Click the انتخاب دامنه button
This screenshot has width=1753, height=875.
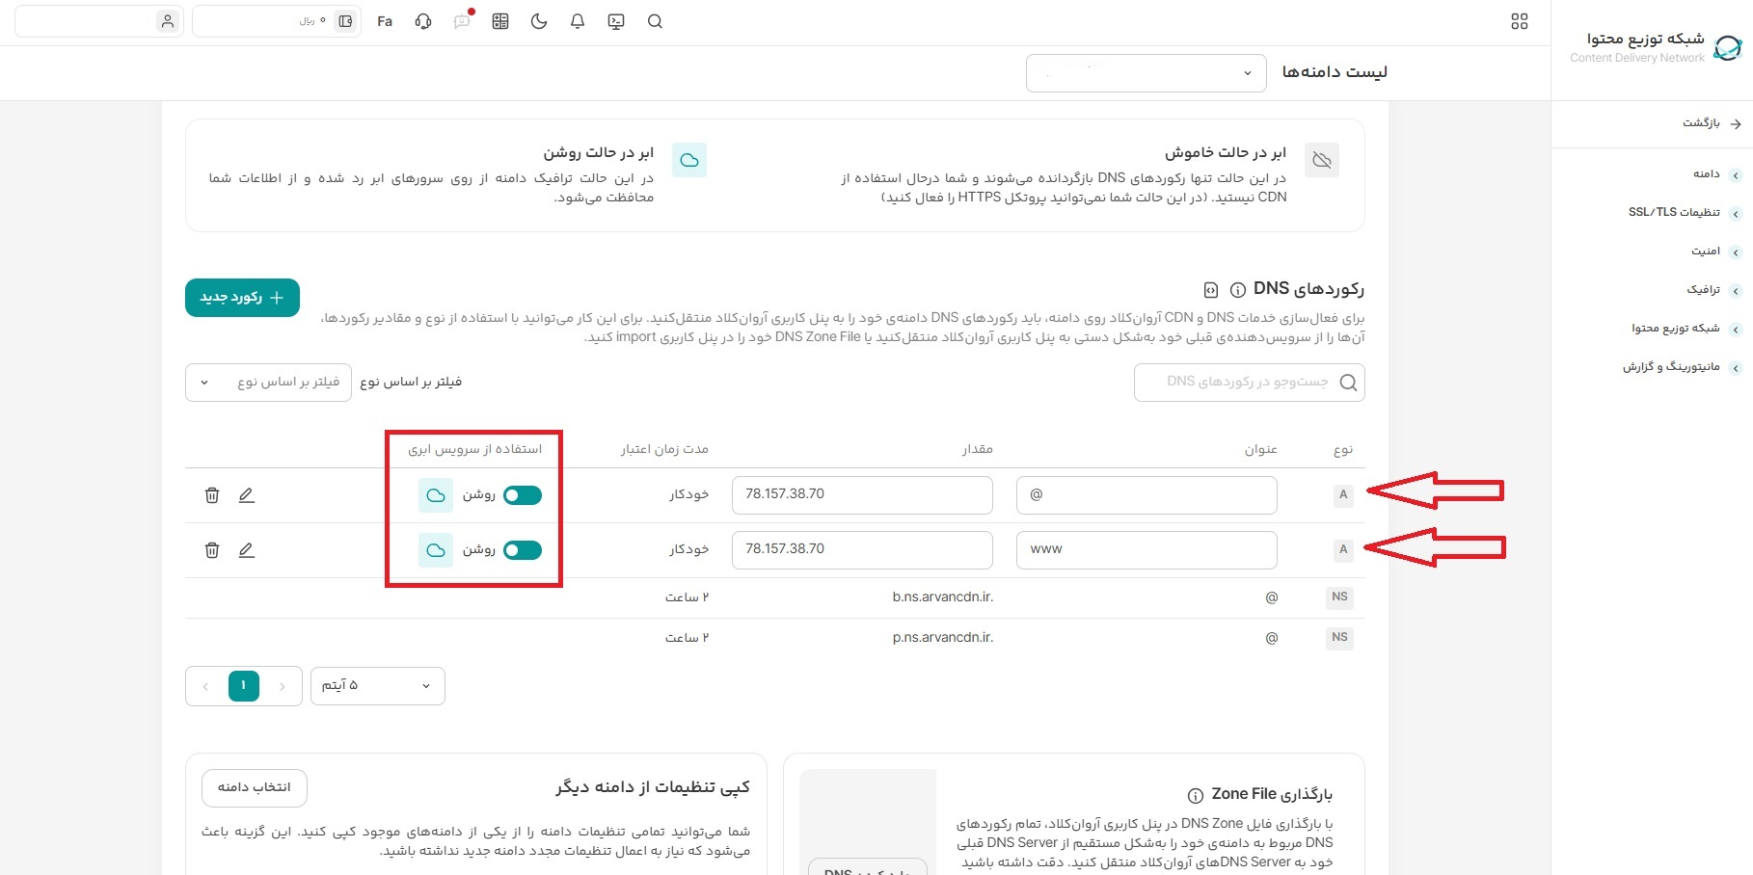[255, 788]
